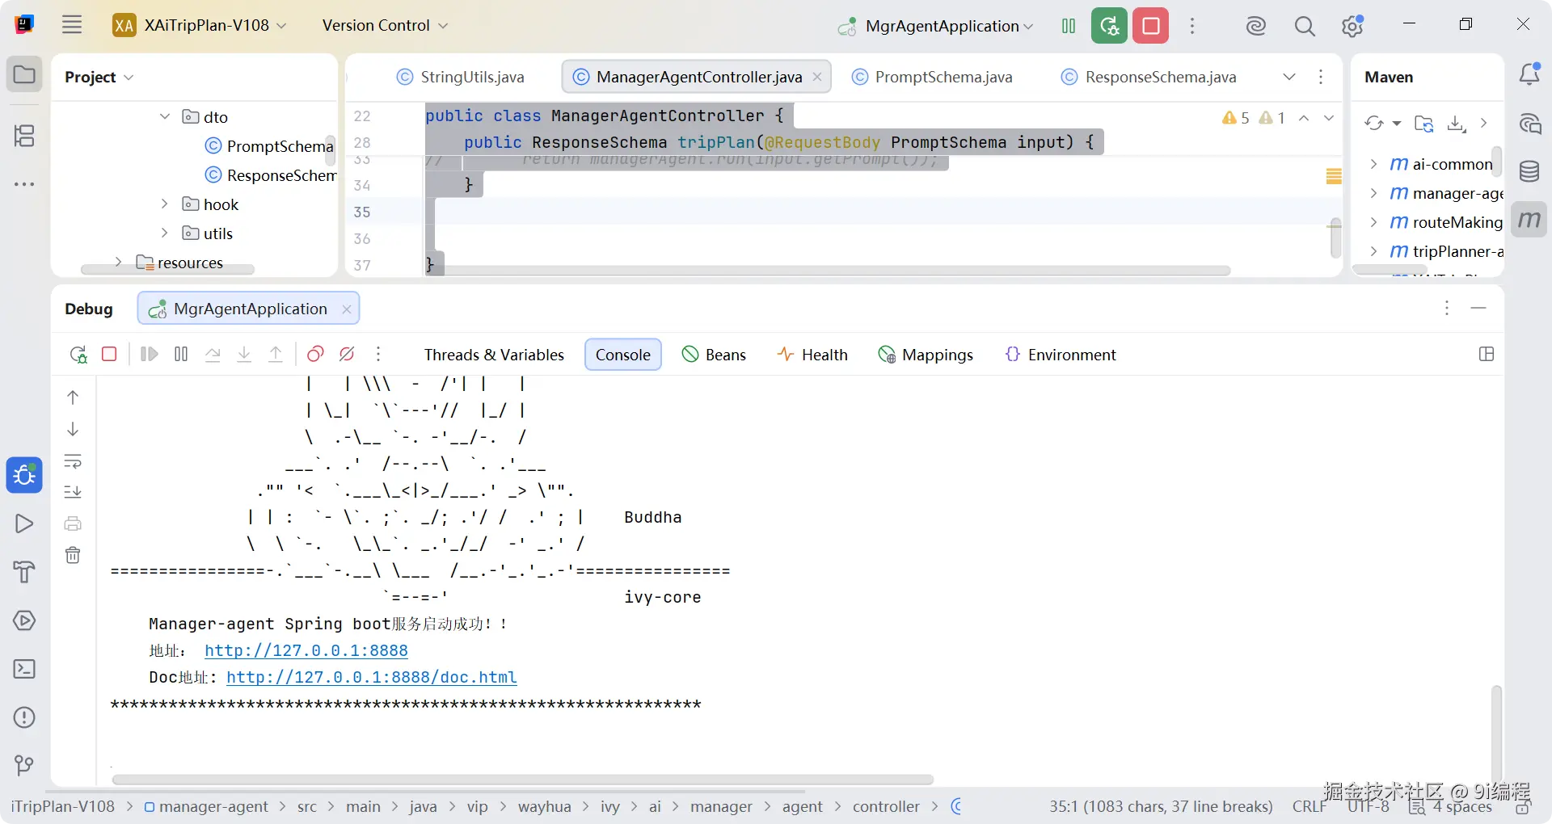This screenshot has width=1552, height=824.
Task: Open the Debug tool window bug icon
Action: [24, 475]
